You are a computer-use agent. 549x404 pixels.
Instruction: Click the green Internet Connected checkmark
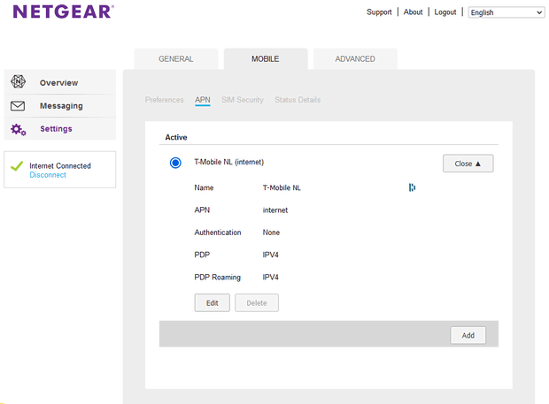(17, 166)
